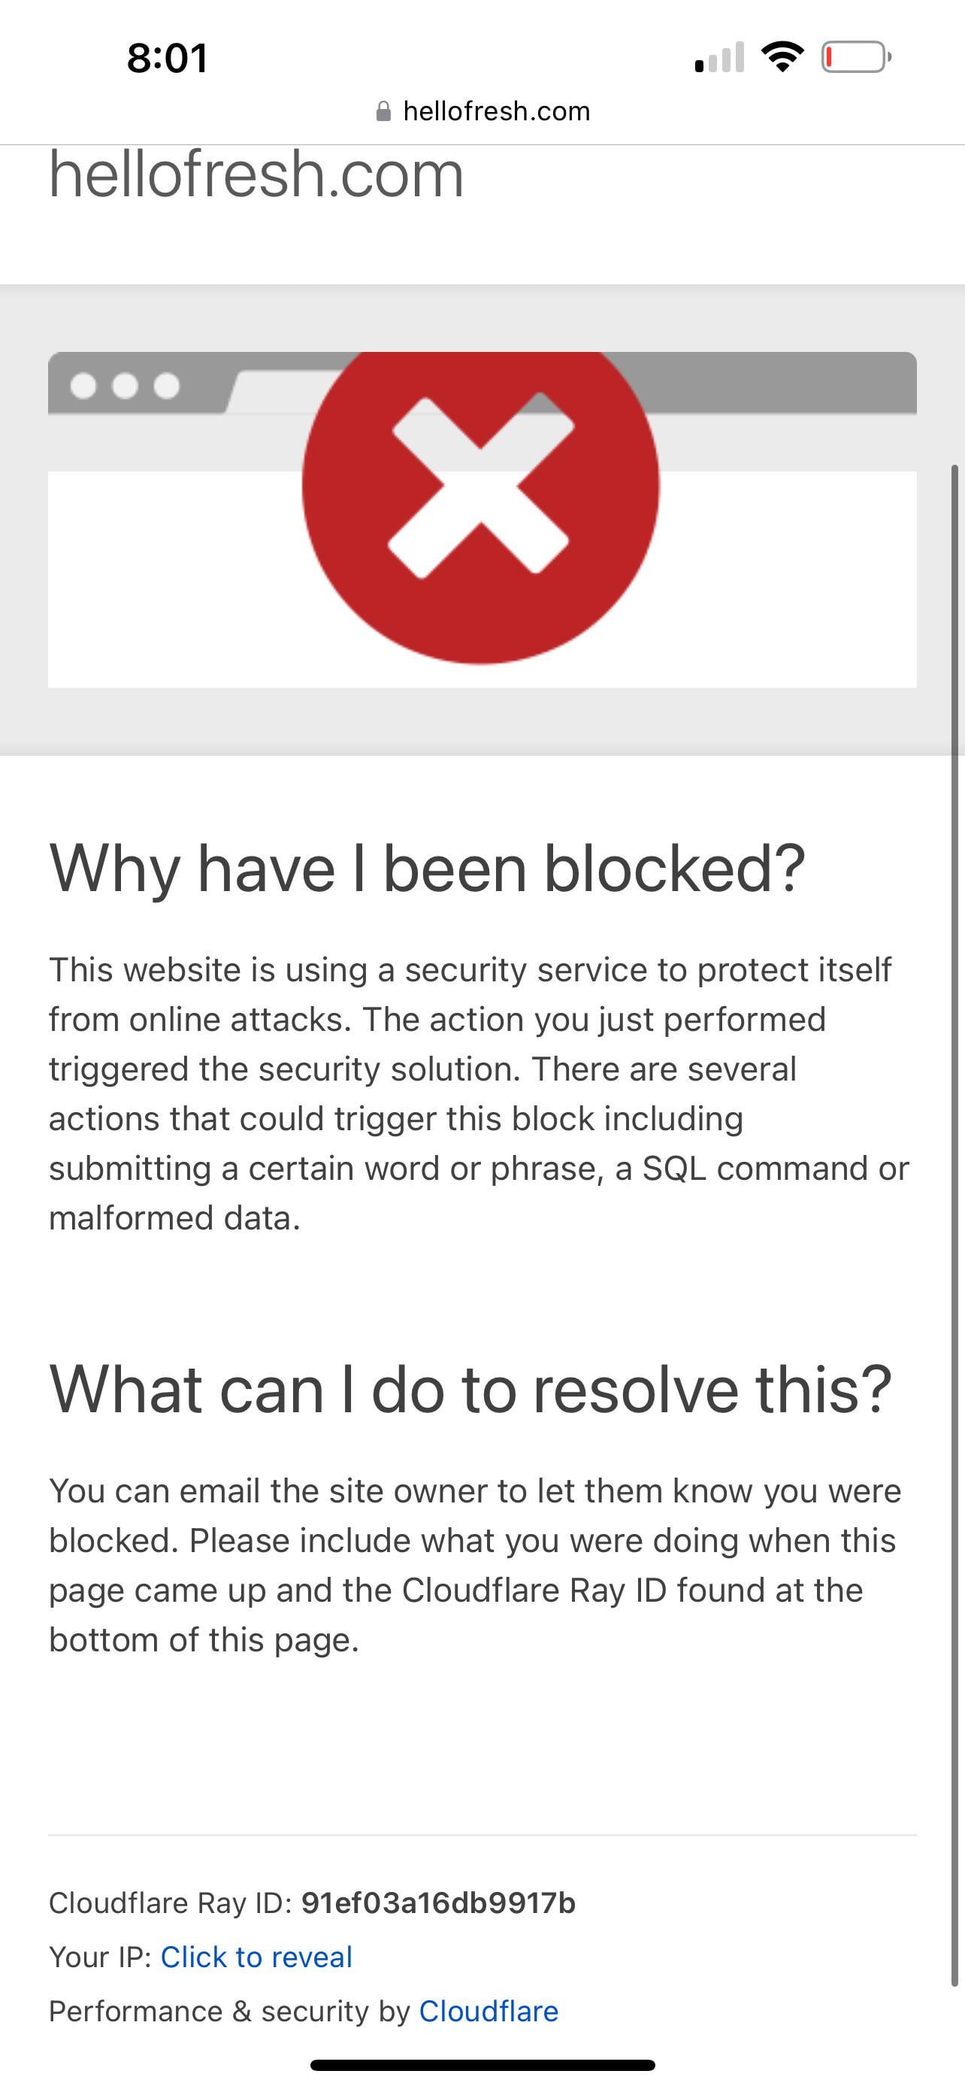This screenshot has width=965, height=2089.
Task: Click "Why have I been blocked?" heading
Action: coord(427,869)
